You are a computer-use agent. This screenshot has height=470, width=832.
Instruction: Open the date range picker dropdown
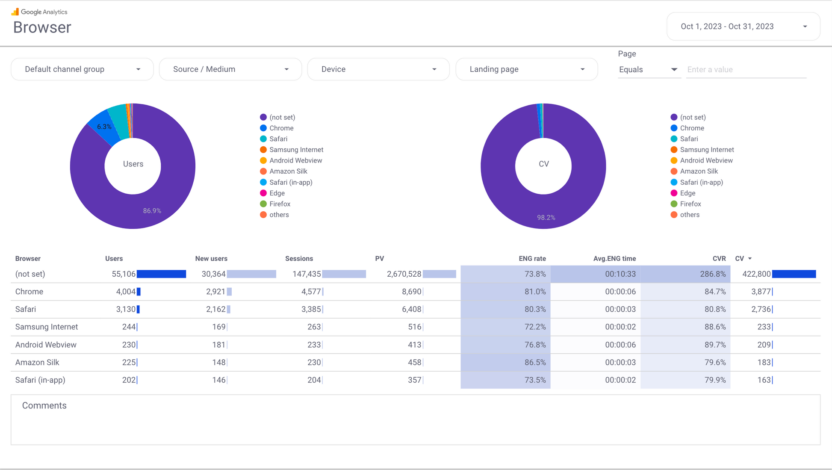[x=743, y=27]
